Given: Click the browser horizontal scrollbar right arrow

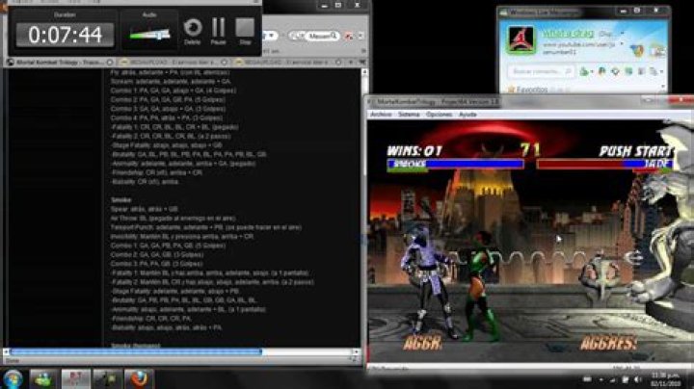Looking at the screenshot, I should pyautogui.click(x=356, y=351).
